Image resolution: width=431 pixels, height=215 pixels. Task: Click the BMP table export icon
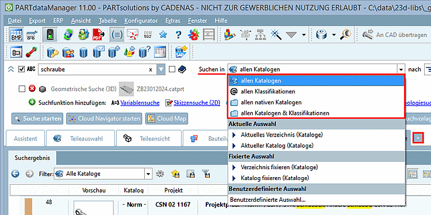pyautogui.click(x=17, y=34)
